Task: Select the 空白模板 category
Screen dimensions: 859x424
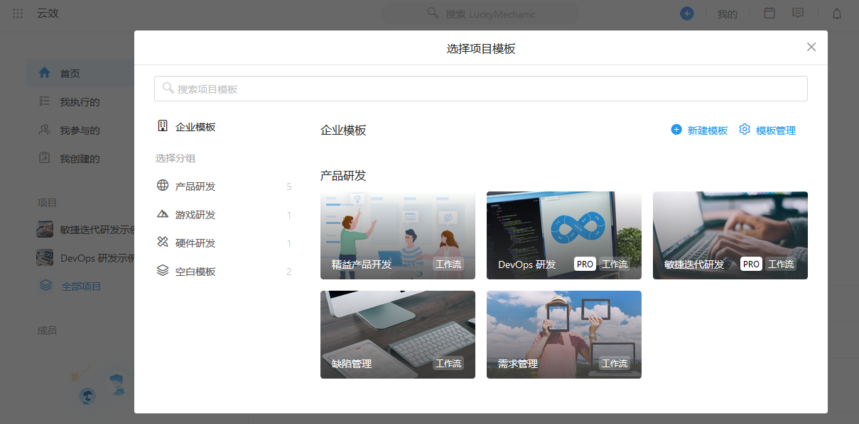Action: pos(163,270)
